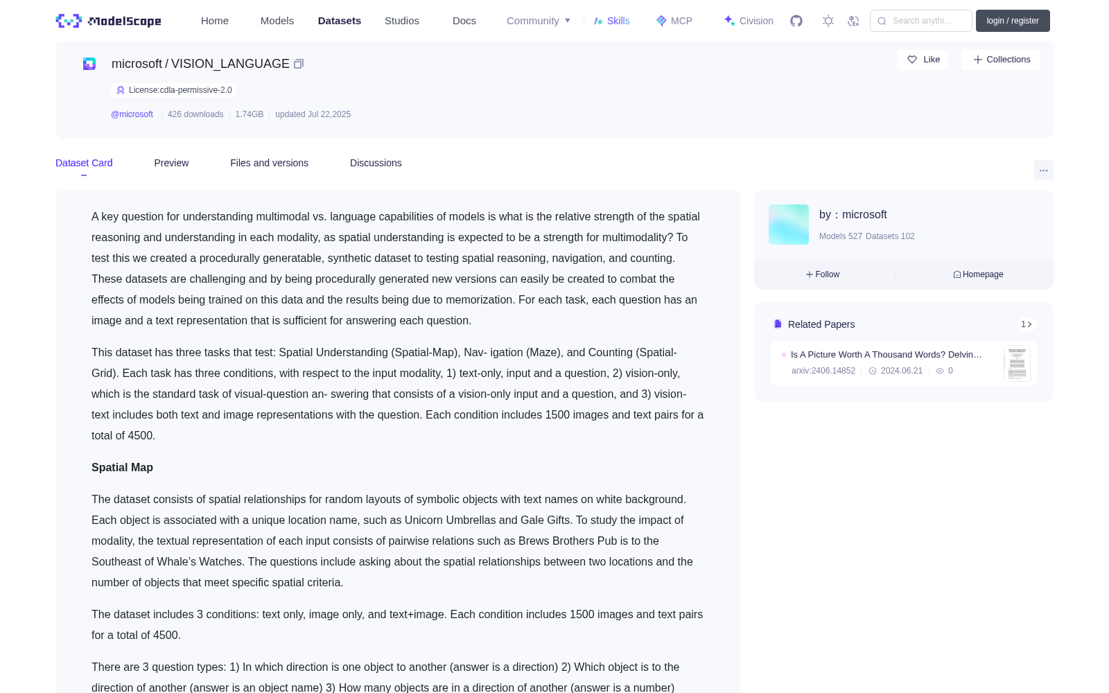Open the microsoft namespace in title
Viewport: 1109px width, 693px height.
[x=137, y=64]
